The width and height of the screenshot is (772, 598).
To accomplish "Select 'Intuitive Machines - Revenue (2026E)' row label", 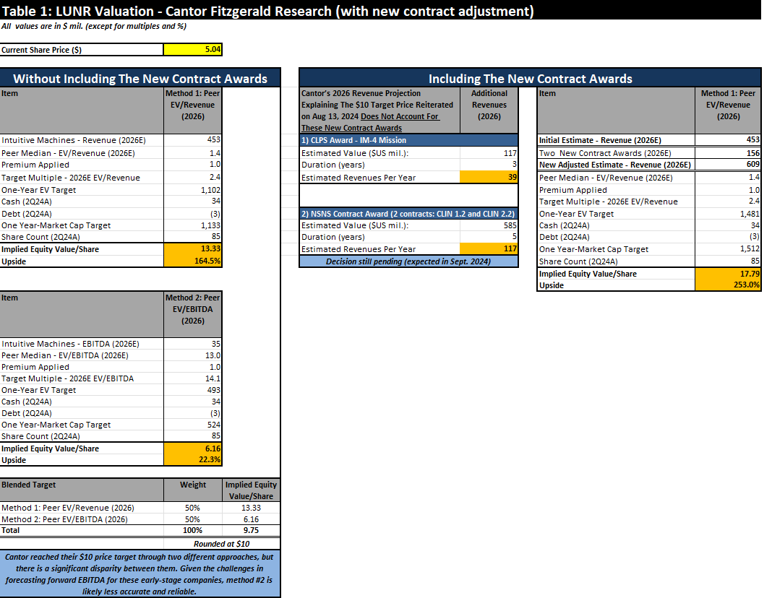I will click(x=74, y=140).
